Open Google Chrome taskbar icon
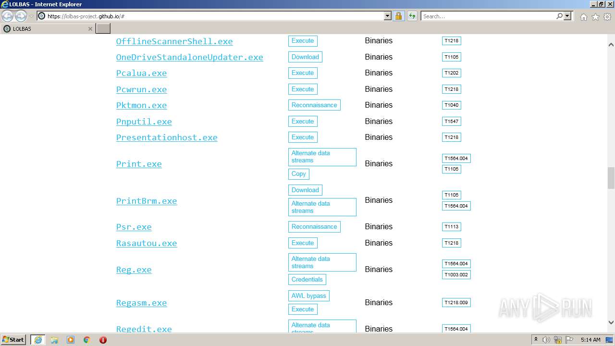The width and height of the screenshot is (615, 346). tap(87, 340)
